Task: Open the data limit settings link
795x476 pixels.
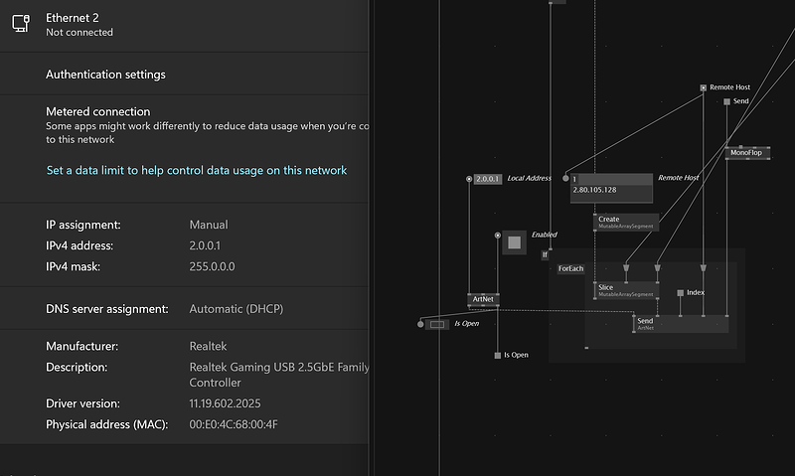Action: 197,170
